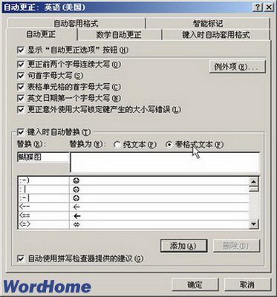Switch to 键入时自动套用格式 tab

pos(215,35)
